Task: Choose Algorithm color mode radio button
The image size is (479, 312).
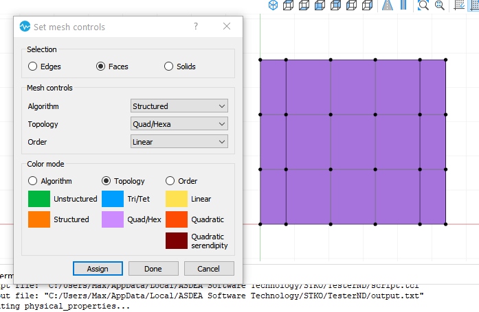Action: click(32, 181)
